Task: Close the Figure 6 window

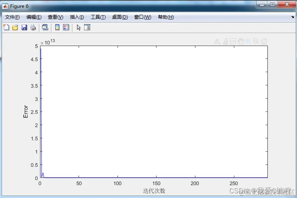Action: coord(287,5)
